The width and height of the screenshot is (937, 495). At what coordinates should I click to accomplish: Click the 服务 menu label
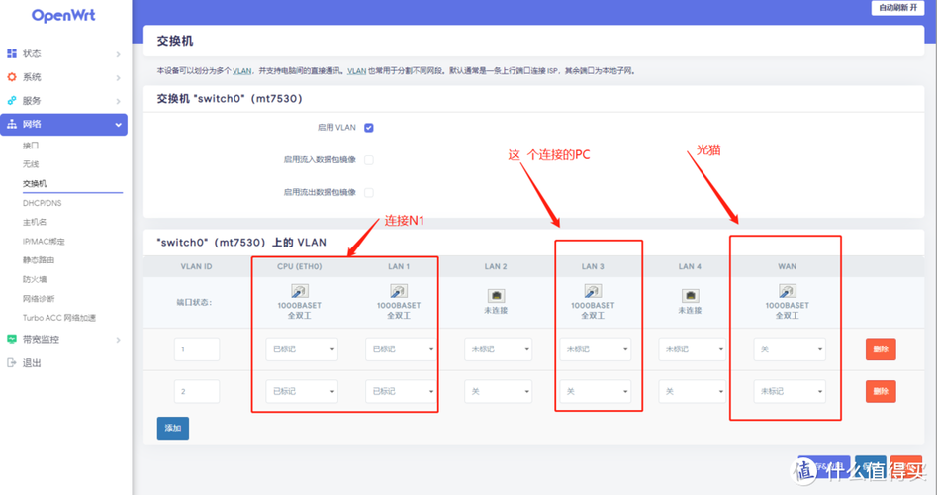(x=32, y=100)
